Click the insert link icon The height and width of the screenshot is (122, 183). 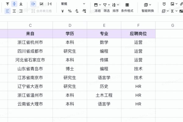point(181,4)
